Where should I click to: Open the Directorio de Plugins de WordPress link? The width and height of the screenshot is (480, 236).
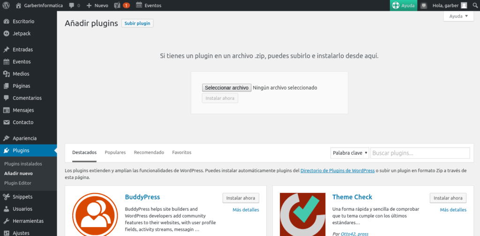(x=337, y=171)
